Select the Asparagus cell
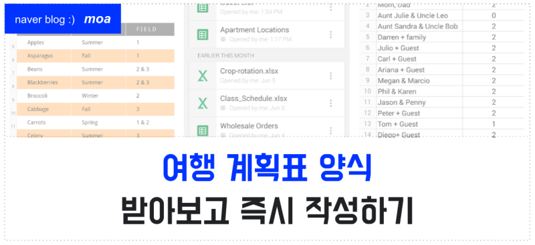 44,56
